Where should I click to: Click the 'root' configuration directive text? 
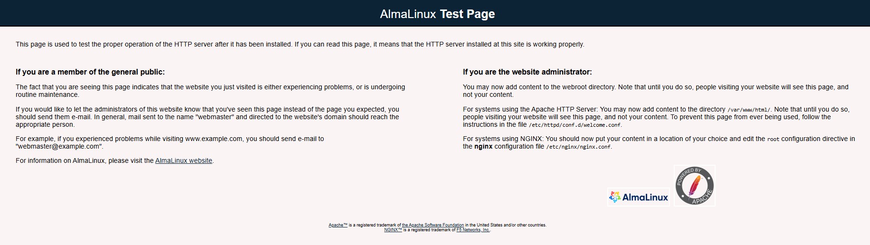[x=773, y=139]
